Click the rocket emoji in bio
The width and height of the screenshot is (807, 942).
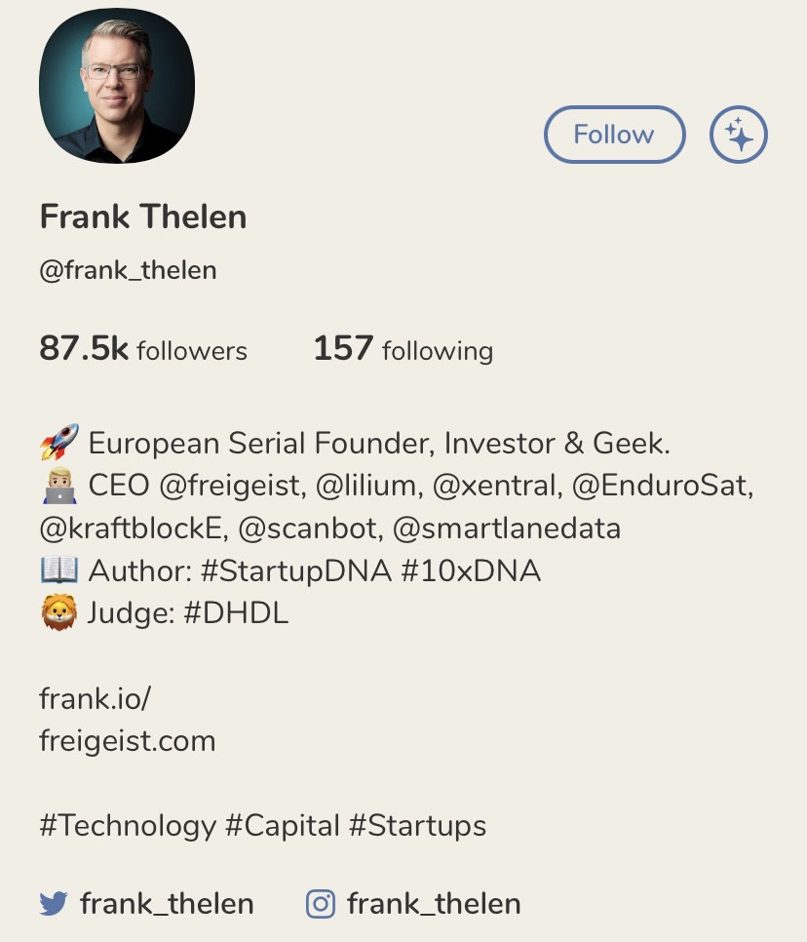point(58,445)
